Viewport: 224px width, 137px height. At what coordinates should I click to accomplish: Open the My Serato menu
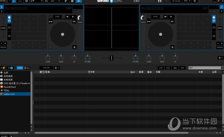pyautogui.click(x=177, y=1)
